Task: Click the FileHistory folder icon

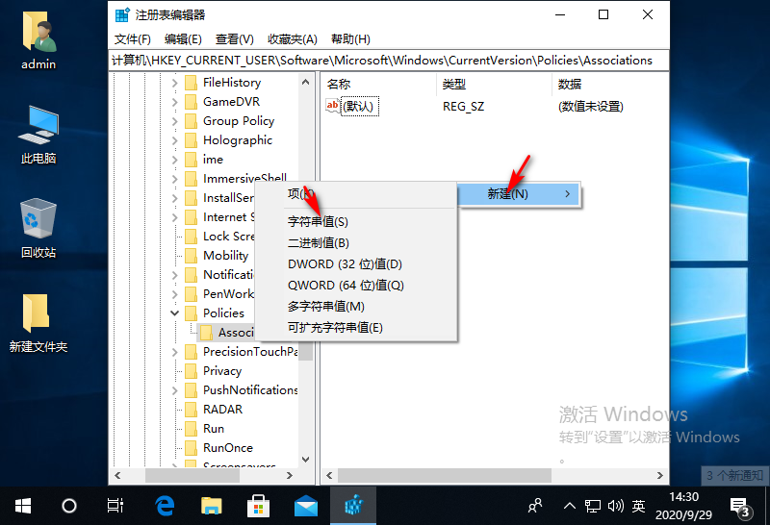Action: click(x=191, y=83)
